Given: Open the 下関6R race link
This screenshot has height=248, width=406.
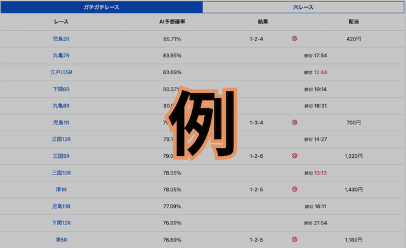Looking at the screenshot, I should [61, 89].
